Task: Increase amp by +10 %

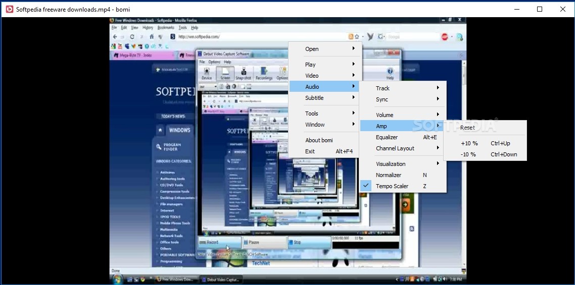Action: (485, 143)
